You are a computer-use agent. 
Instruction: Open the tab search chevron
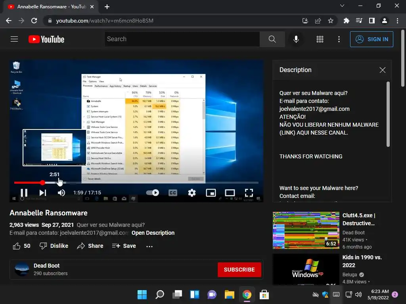coord(342,6)
